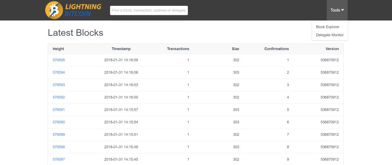Open block 576591
Screen dimensions: 392x165
[x=59, y=110]
